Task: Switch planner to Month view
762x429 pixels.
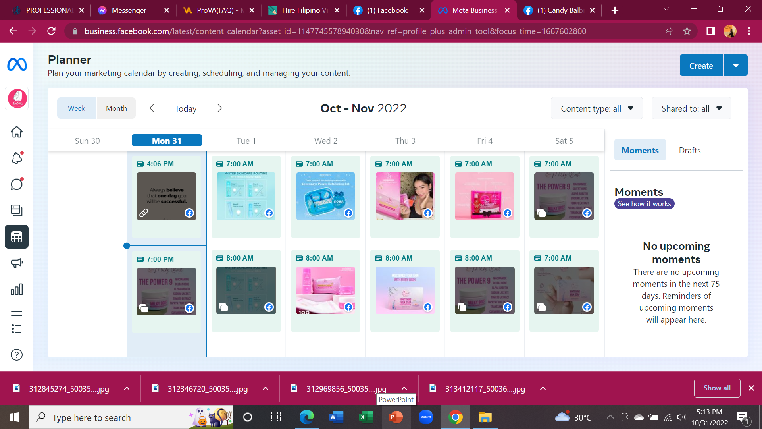Action: pyautogui.click(x=116, y=108)
